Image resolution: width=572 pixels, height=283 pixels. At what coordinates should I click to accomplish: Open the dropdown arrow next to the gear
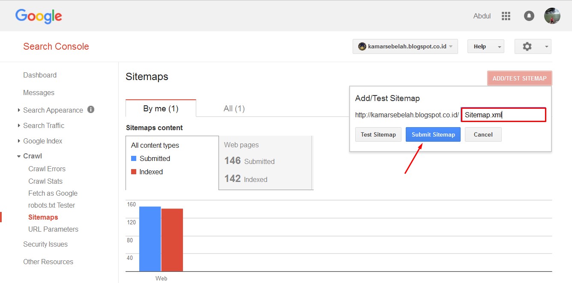coord(546,47)
